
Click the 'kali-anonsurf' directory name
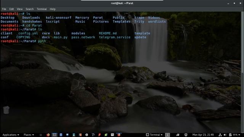58,18
